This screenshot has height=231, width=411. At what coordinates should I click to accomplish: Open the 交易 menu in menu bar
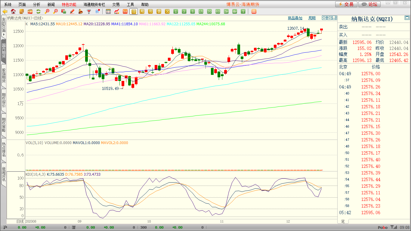point(116,5)
